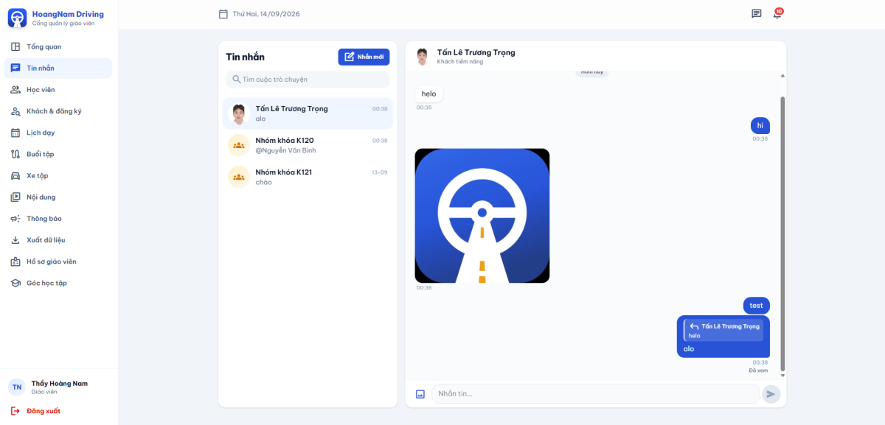Click the calendar icon beside the date
The width and height of the screenshot is (885, 425).
[x=223, y=14]
